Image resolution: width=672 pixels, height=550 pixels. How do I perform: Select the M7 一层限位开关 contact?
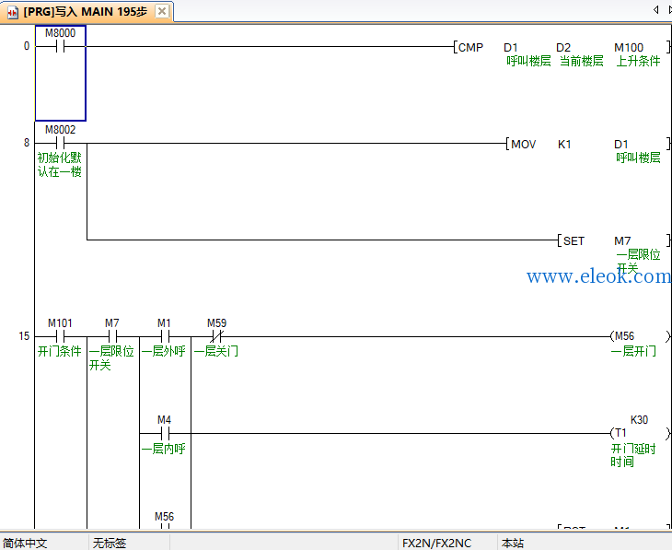click(112, 336)
